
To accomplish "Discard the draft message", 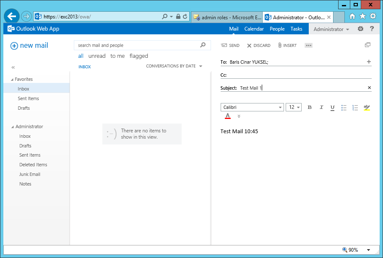I will click(x=259, y=45).
